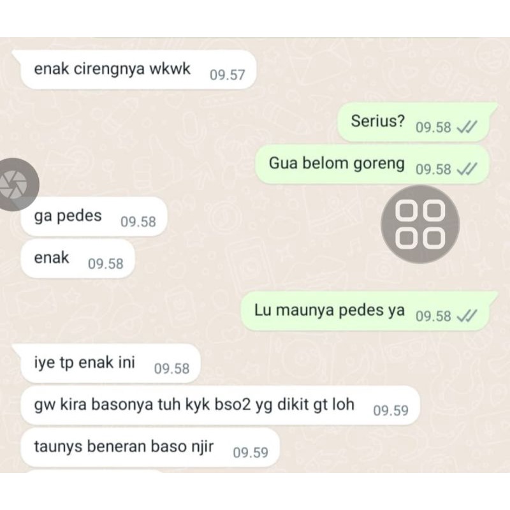This screenshot has width=510, height=510.
Task: Select the 'gw kira basonya tuh' message
Action: [220, 405]
